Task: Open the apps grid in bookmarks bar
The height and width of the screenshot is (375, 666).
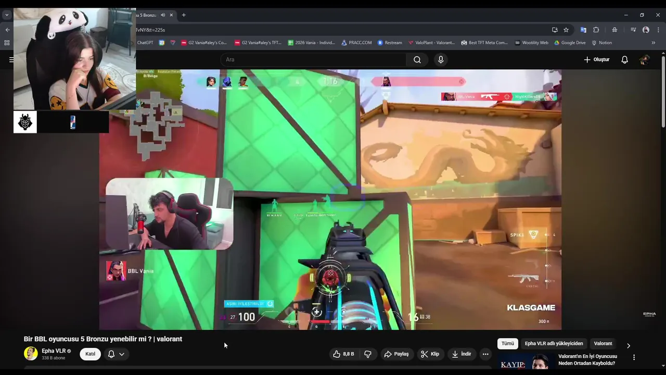Action: tap(7, 43)
